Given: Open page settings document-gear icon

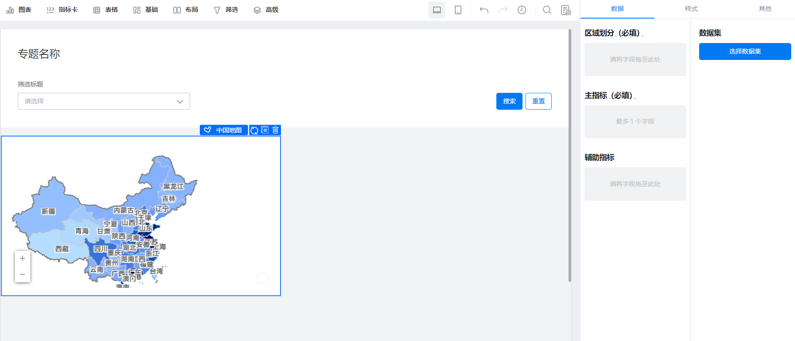Looking at the screenshot, I should [566, 10].
